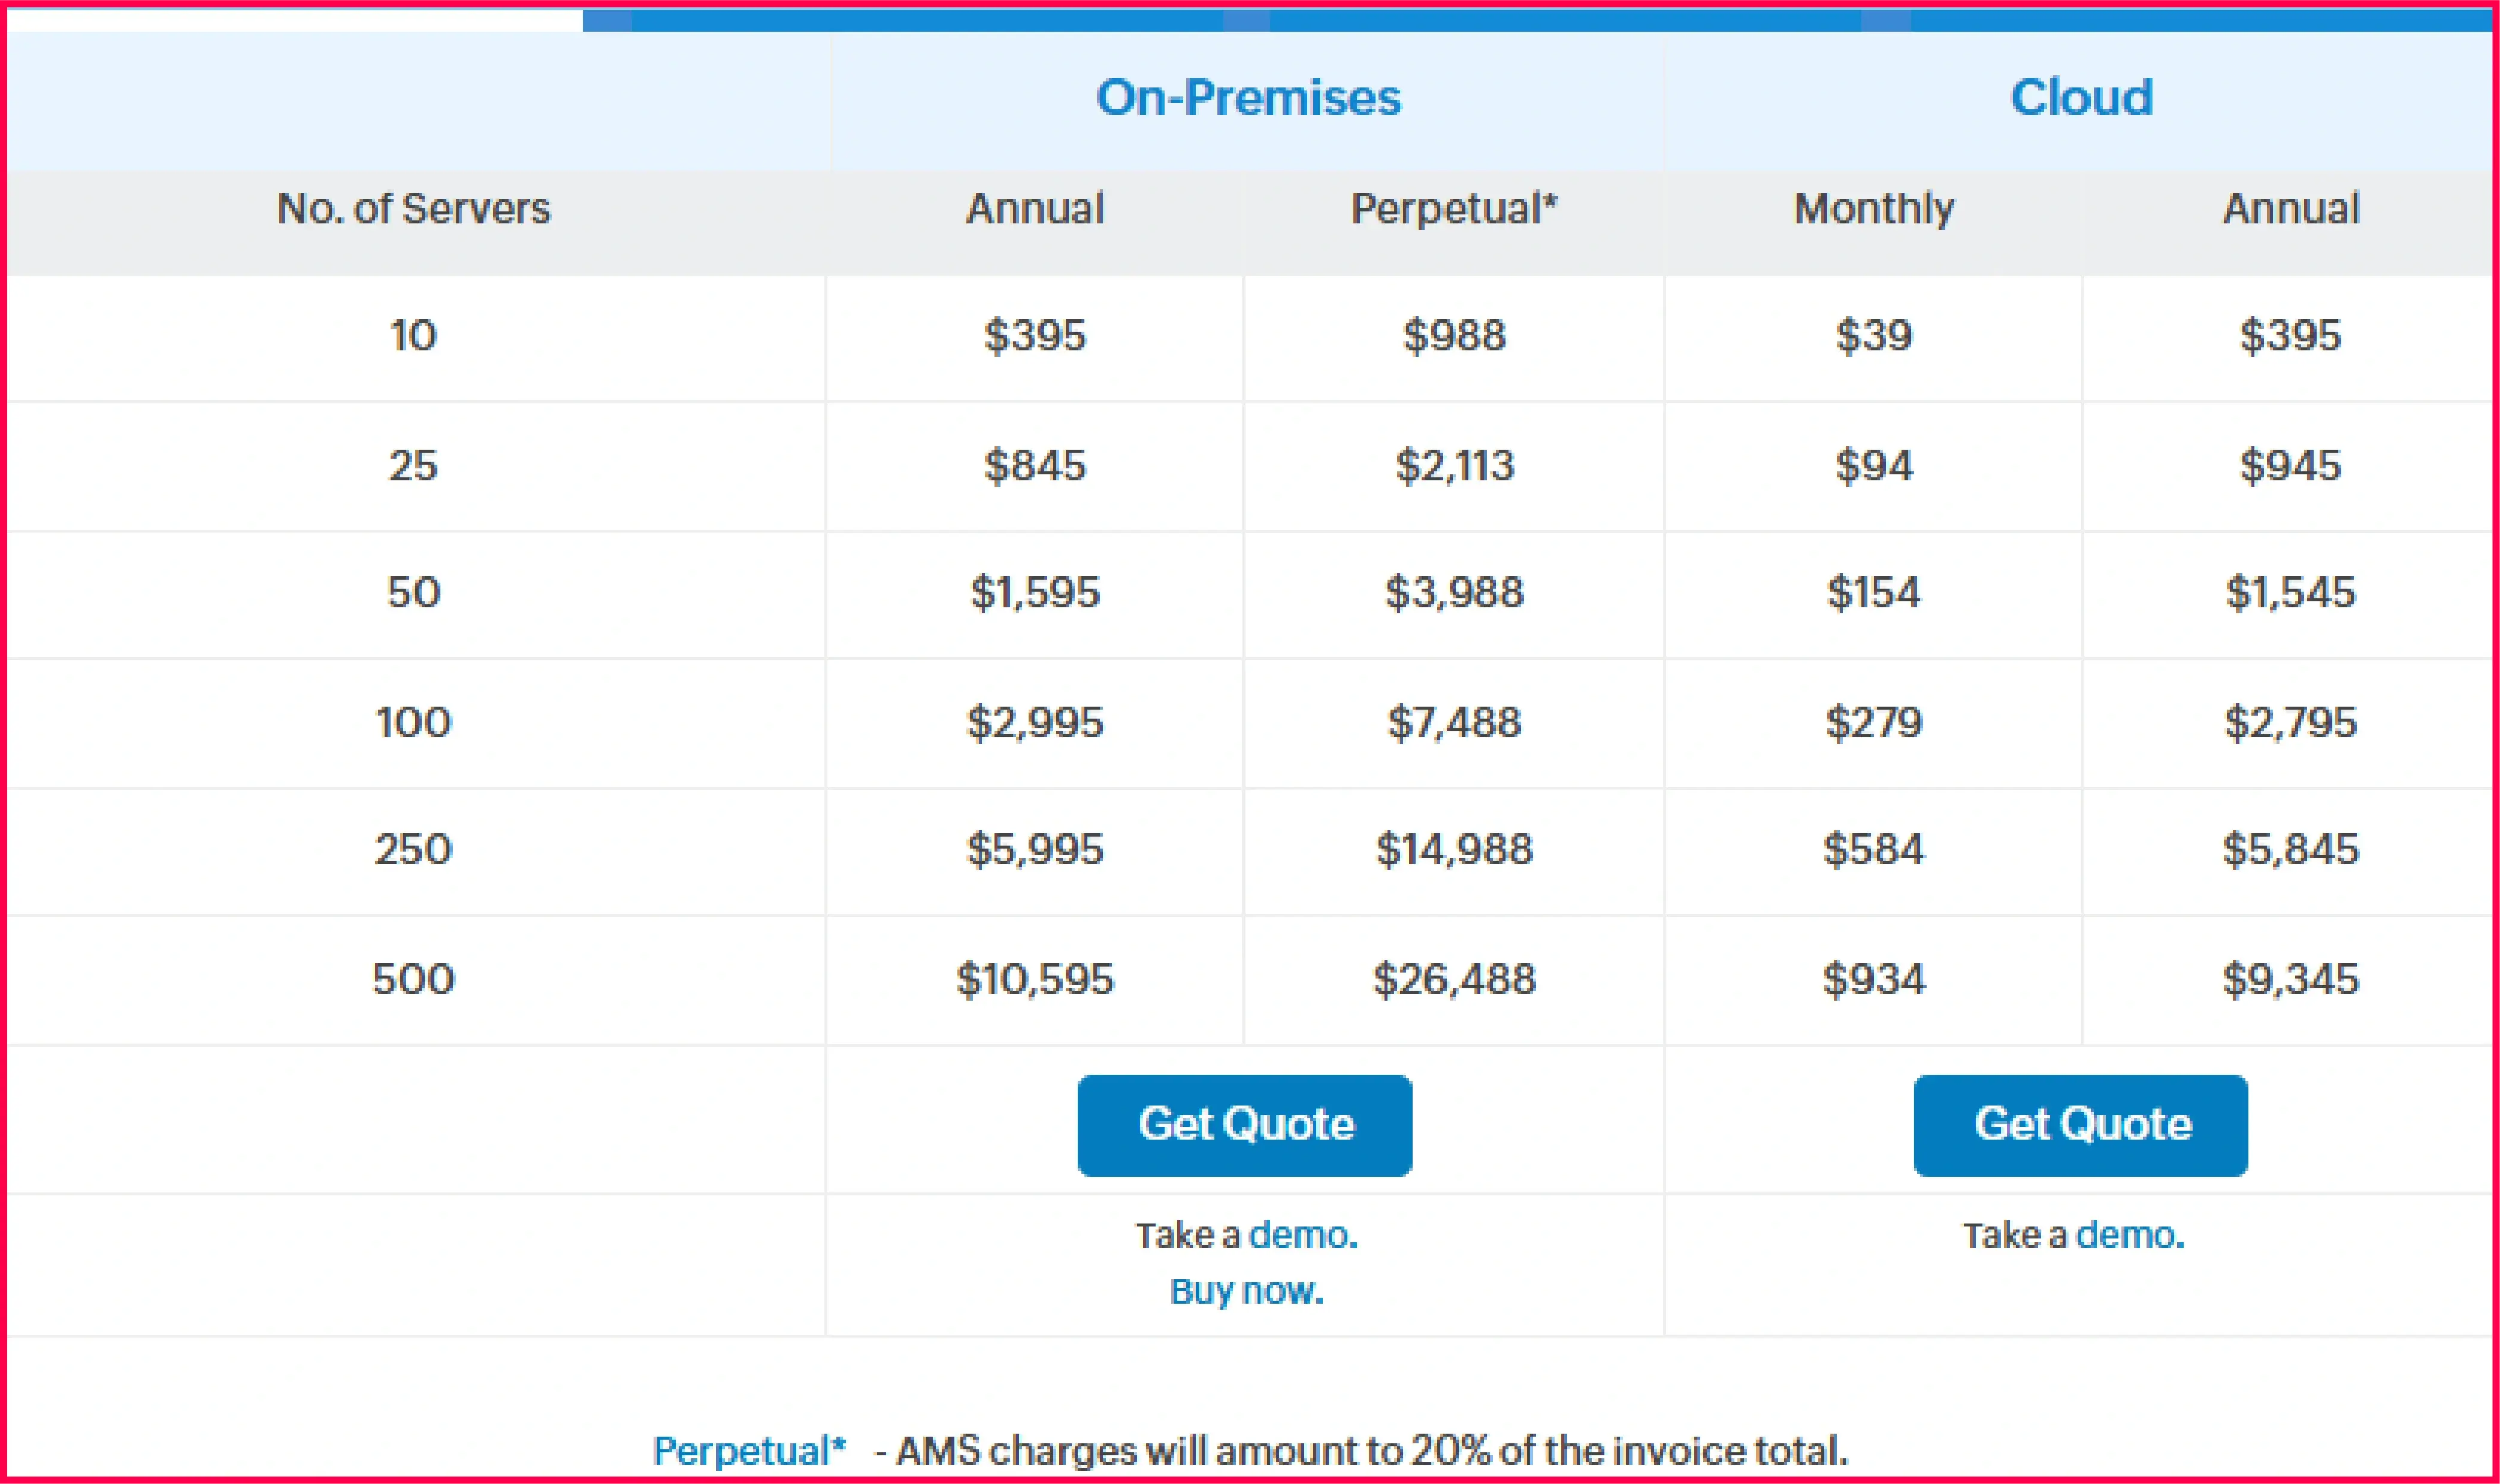Select the On-Premises column heading
Viewport: 2500px width, 1484px height.
click(1249, 98)
